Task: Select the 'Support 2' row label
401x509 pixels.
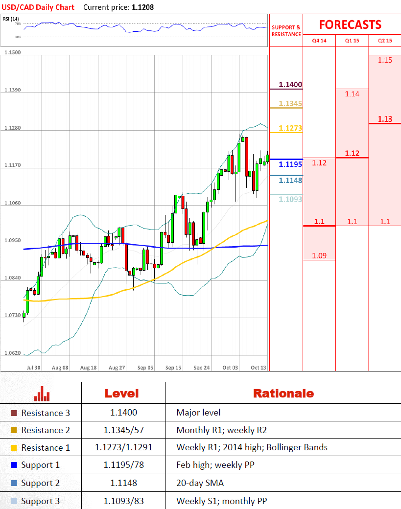Action: (x=40, y=484)
